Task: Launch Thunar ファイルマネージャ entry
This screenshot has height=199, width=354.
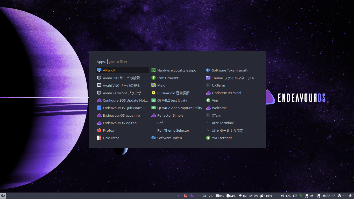Action: point(232,78)
